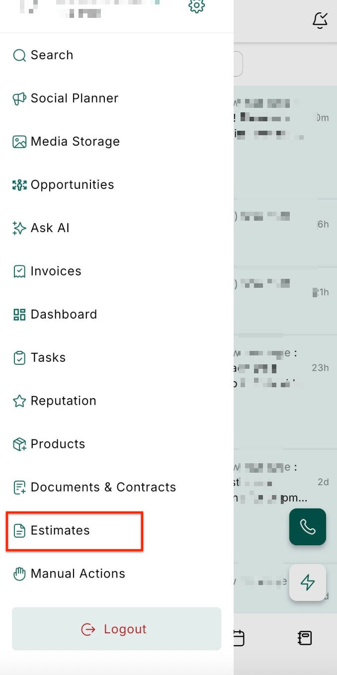The image size is (337, 675).
Task: Open the calendar icon in bottom bar
Action: [239, 638]
